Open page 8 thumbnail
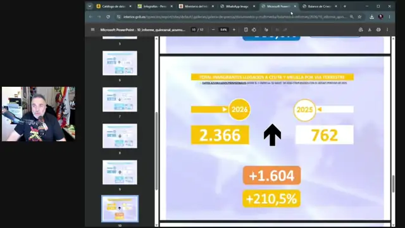 120,136
